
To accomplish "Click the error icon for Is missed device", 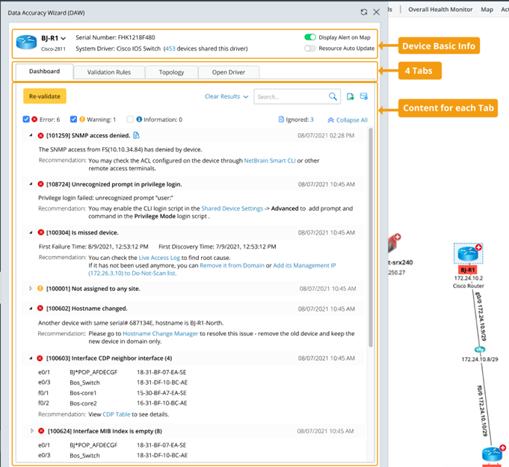I will pyautogui.click(x=40, y=232).
